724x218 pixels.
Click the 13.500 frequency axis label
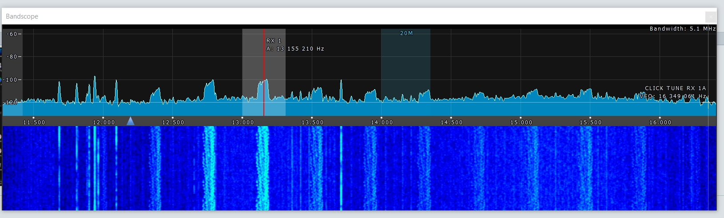coord(312,123)
